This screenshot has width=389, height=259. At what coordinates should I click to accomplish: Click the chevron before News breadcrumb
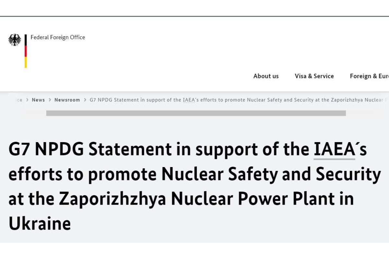[x=27, y=100]
